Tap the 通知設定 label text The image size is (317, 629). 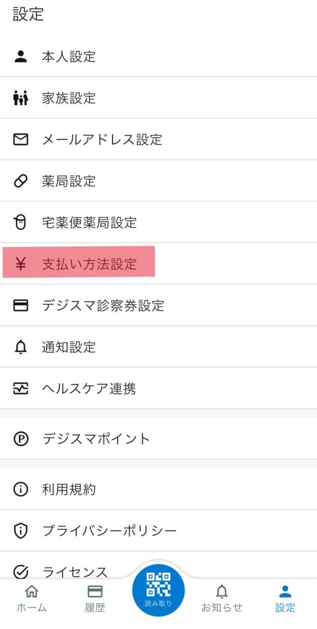click(x=69, y=347)
